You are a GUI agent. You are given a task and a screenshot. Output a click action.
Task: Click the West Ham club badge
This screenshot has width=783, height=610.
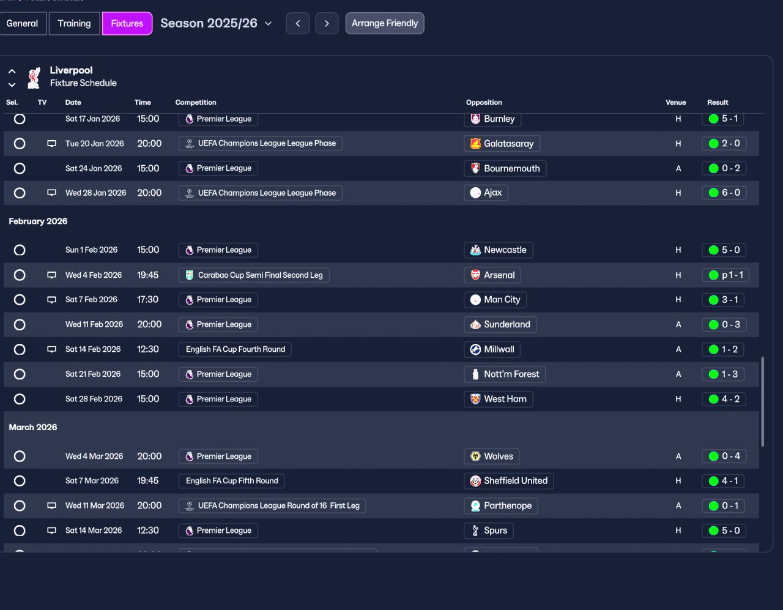point(475,399)
